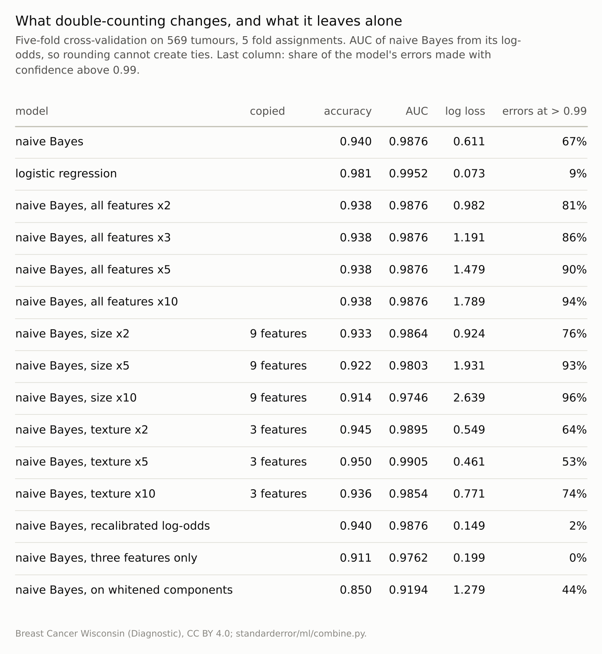The image size is (602, 654).
Task: Click '9 features' in size x10 row
Action: point(278,398)
